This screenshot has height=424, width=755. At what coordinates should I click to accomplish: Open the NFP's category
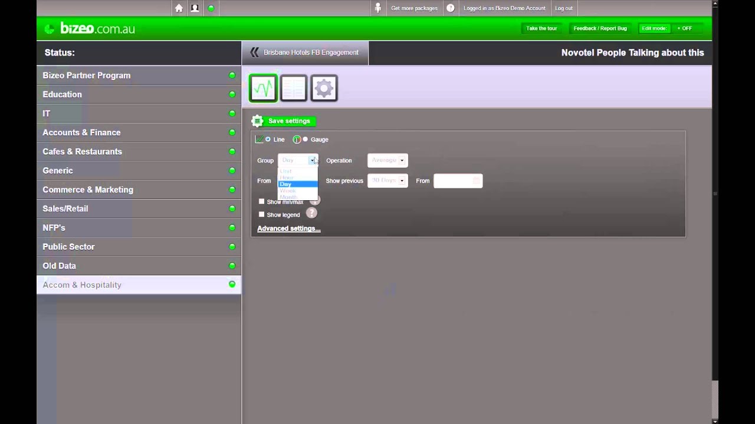click(x=139, y=227)
